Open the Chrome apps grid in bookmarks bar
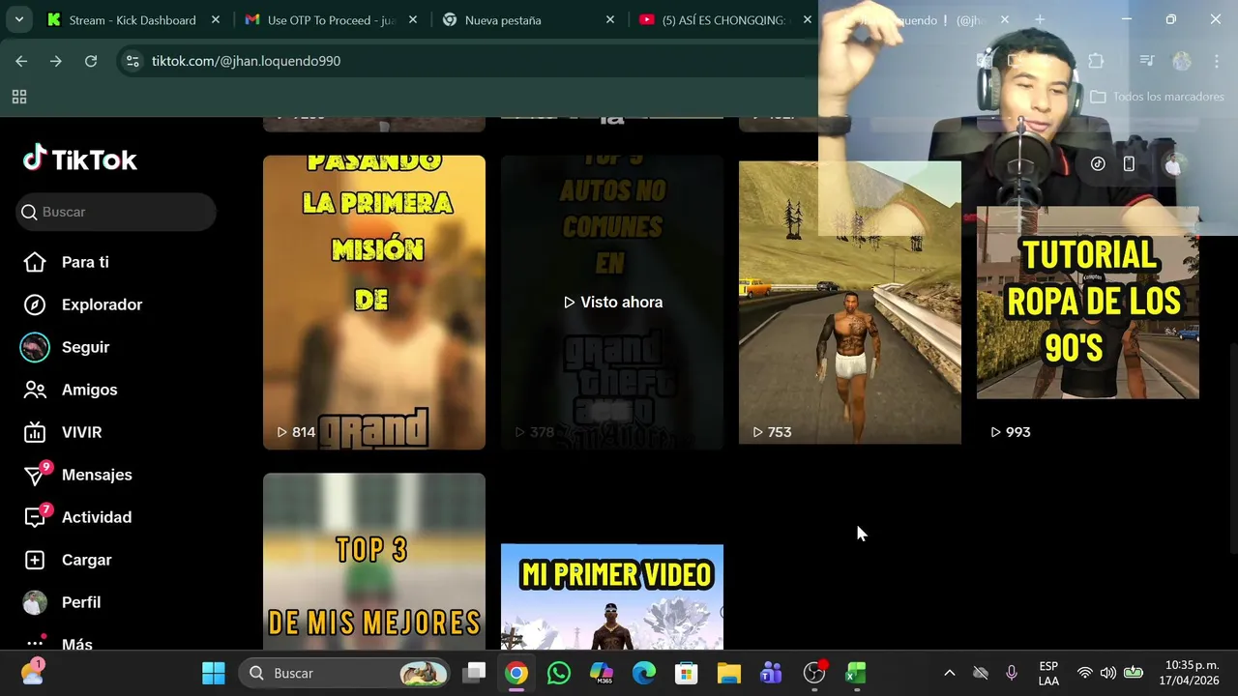 click(19, 97)
